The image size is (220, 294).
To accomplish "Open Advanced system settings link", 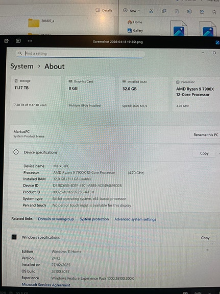I will 135,219.
